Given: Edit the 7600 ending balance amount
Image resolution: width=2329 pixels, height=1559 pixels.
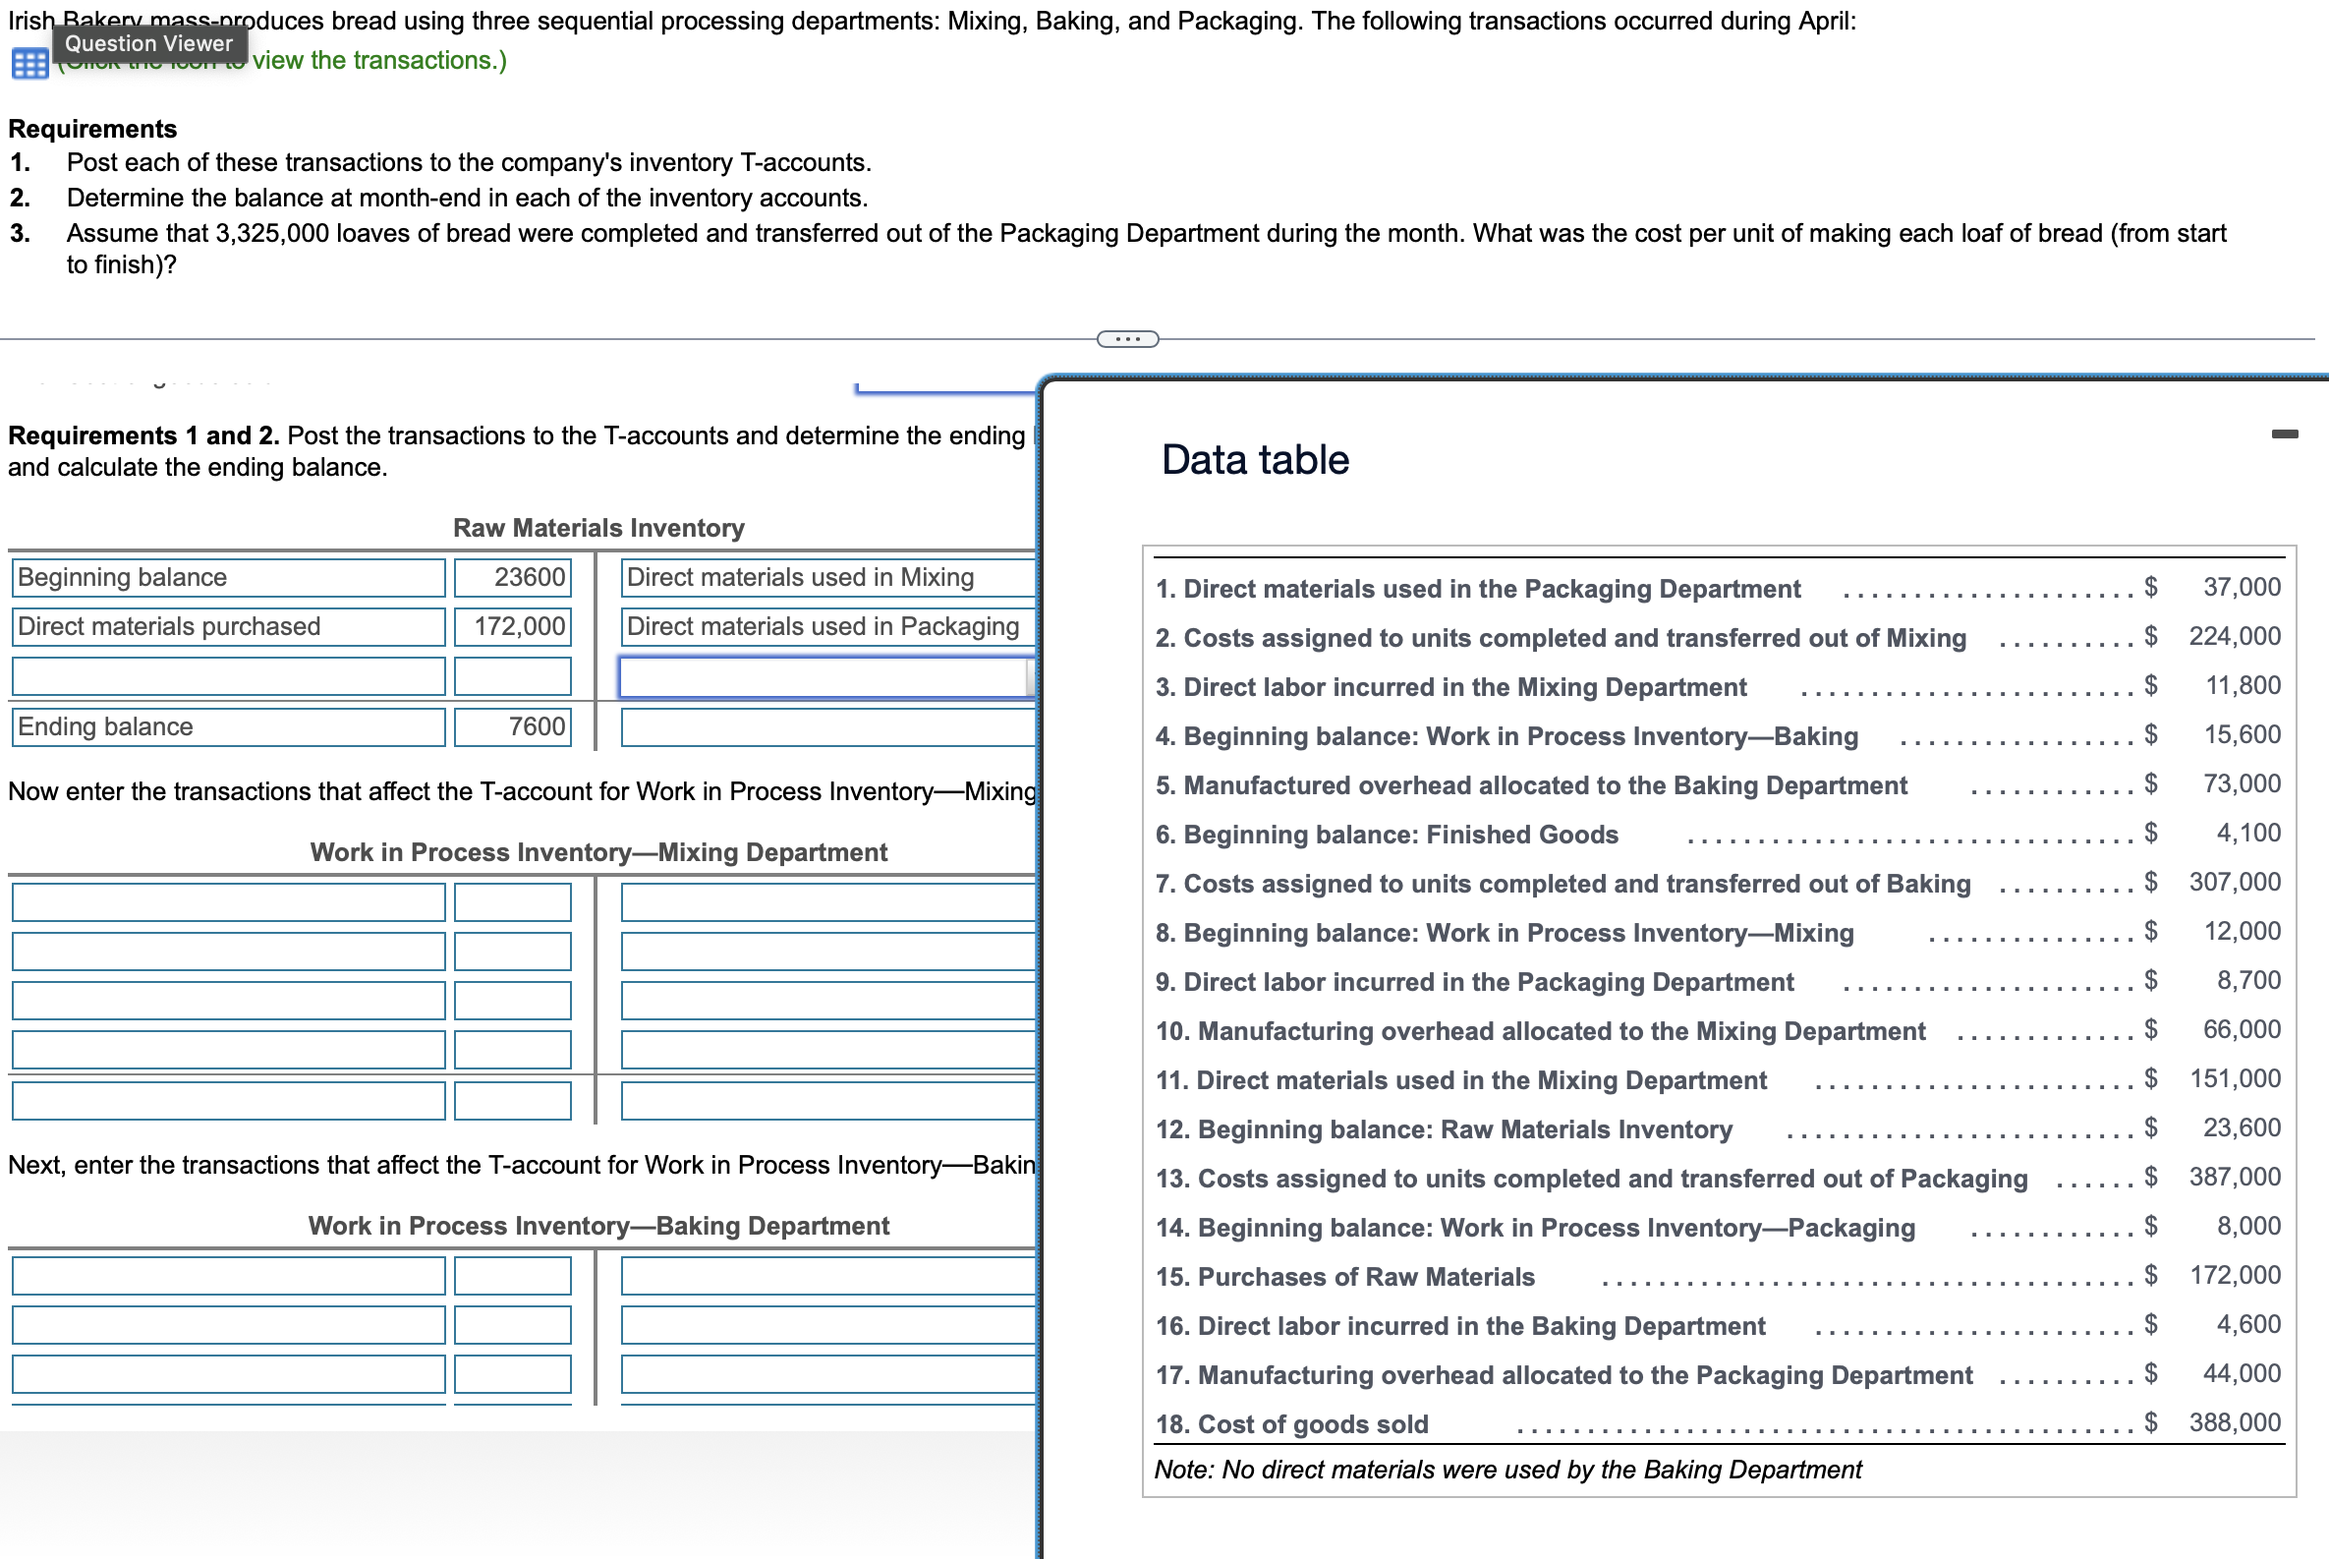Looking at the screenshot, I should point(512,726).
